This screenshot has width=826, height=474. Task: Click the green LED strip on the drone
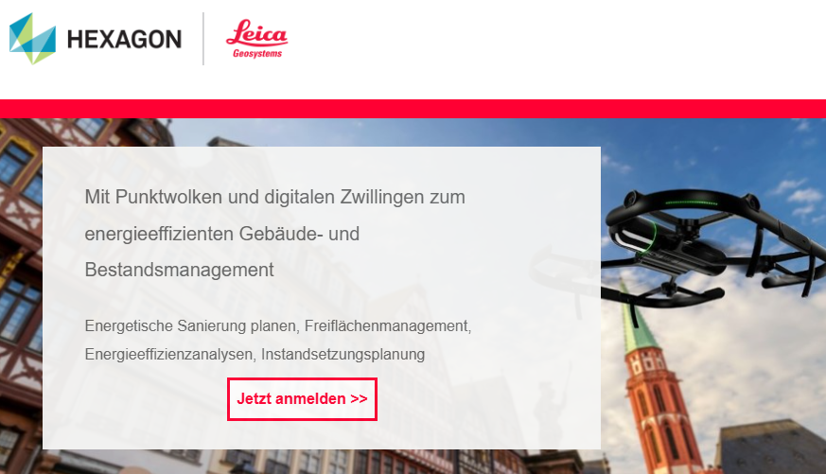(x=691, y=202)
